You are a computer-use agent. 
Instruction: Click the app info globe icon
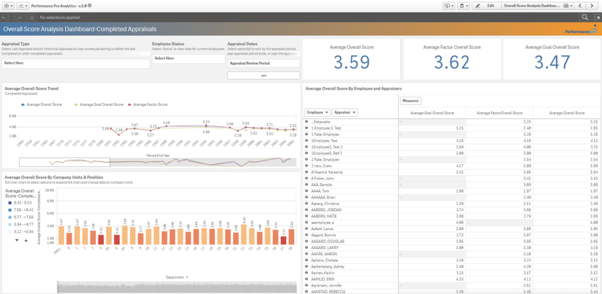click(x=90, y=5)
